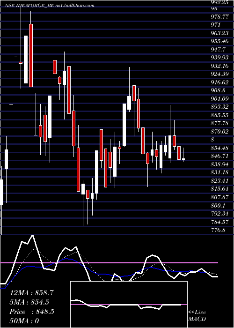
Task: Click the 908.8 price label
Action: tap(219, 90)
